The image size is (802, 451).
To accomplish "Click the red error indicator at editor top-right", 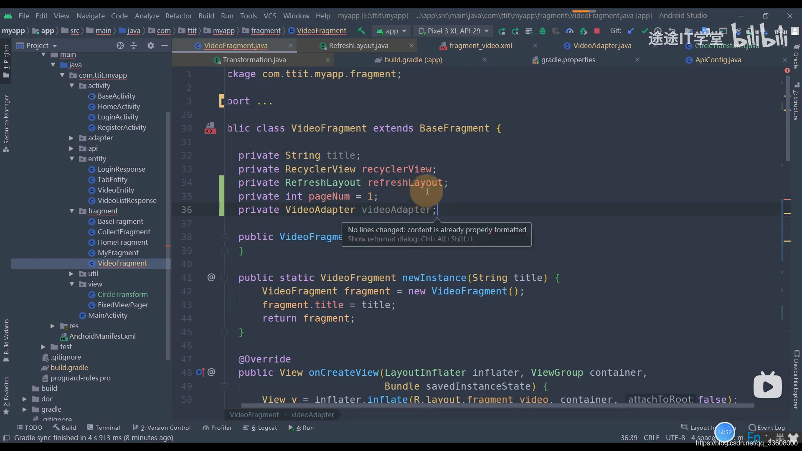I will (787, 71).
